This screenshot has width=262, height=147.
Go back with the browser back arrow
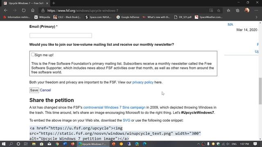coord(6,11)
